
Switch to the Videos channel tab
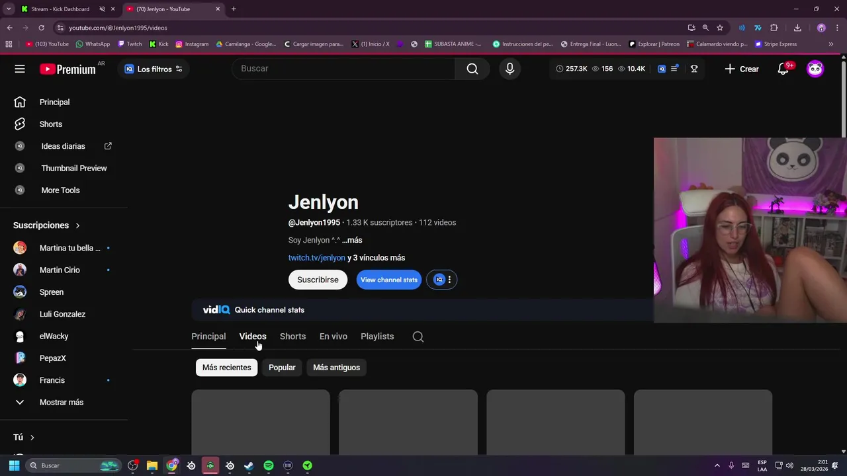[x=253, y=337]
